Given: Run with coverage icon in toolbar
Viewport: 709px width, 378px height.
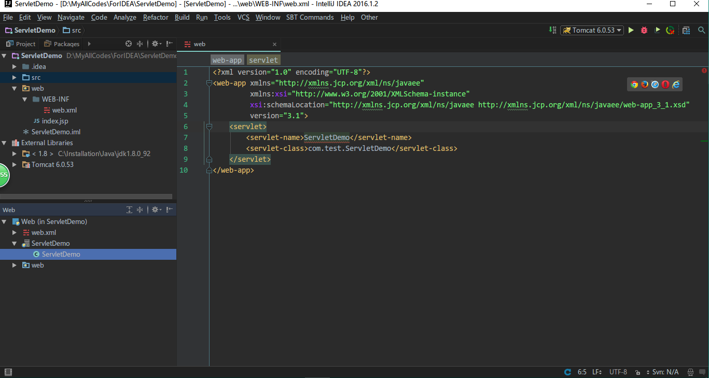Looking at the screenshot, I should [x=657, y=30].
